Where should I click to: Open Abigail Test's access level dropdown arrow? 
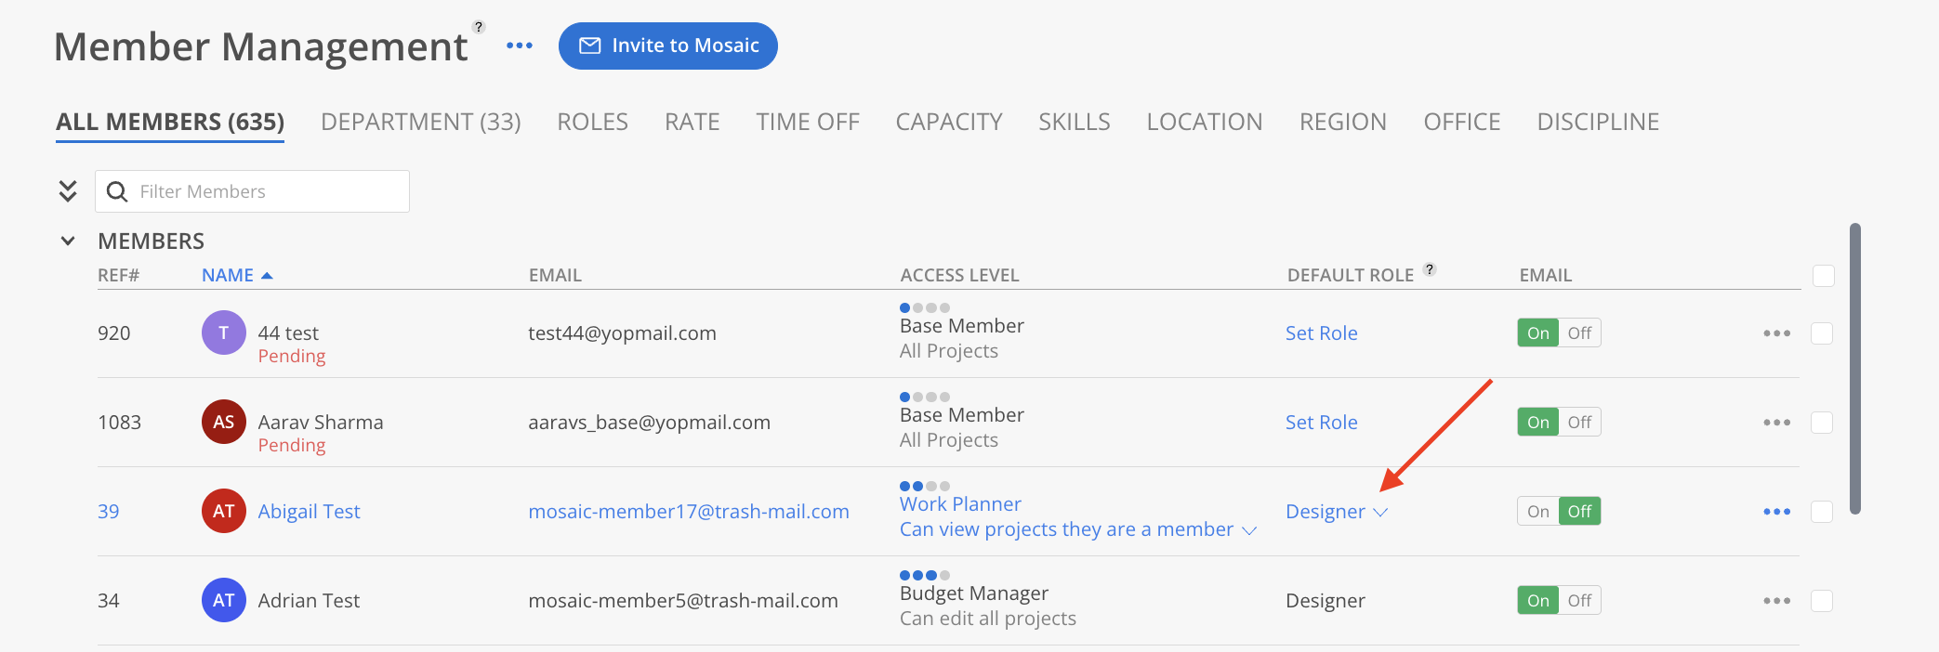click(x=1249, y=530)
